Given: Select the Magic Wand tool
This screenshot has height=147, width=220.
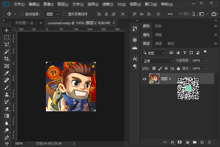Looking at the screenshot, I should click(7, 52).
